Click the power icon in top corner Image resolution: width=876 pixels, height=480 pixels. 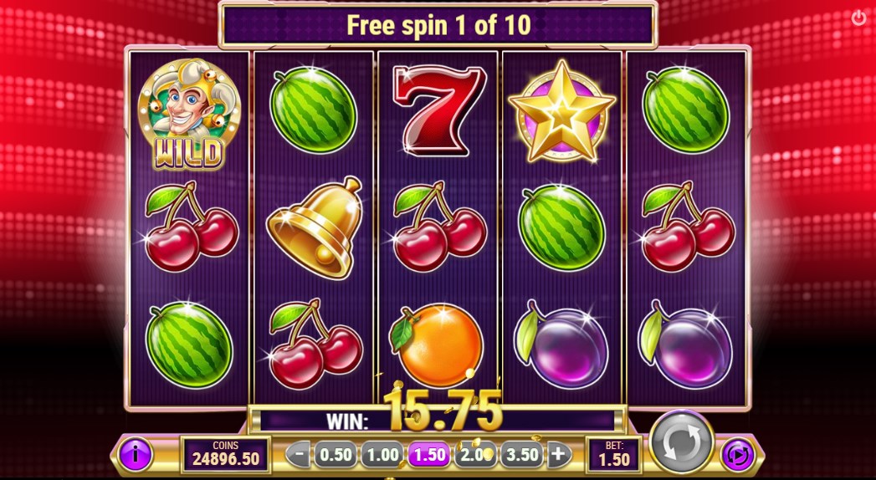coord(858,18)
